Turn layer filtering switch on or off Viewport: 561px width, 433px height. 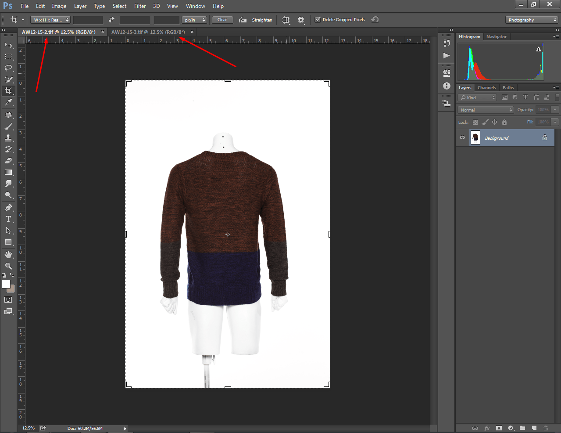pyautogui.click(x=557, y=97)
